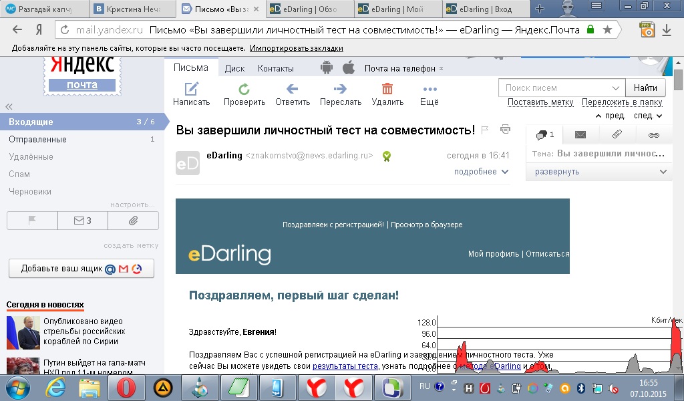Open Переложить в папку menu
Image resolution: width=684 pixels, height=401 pixels.
[622, 102]
